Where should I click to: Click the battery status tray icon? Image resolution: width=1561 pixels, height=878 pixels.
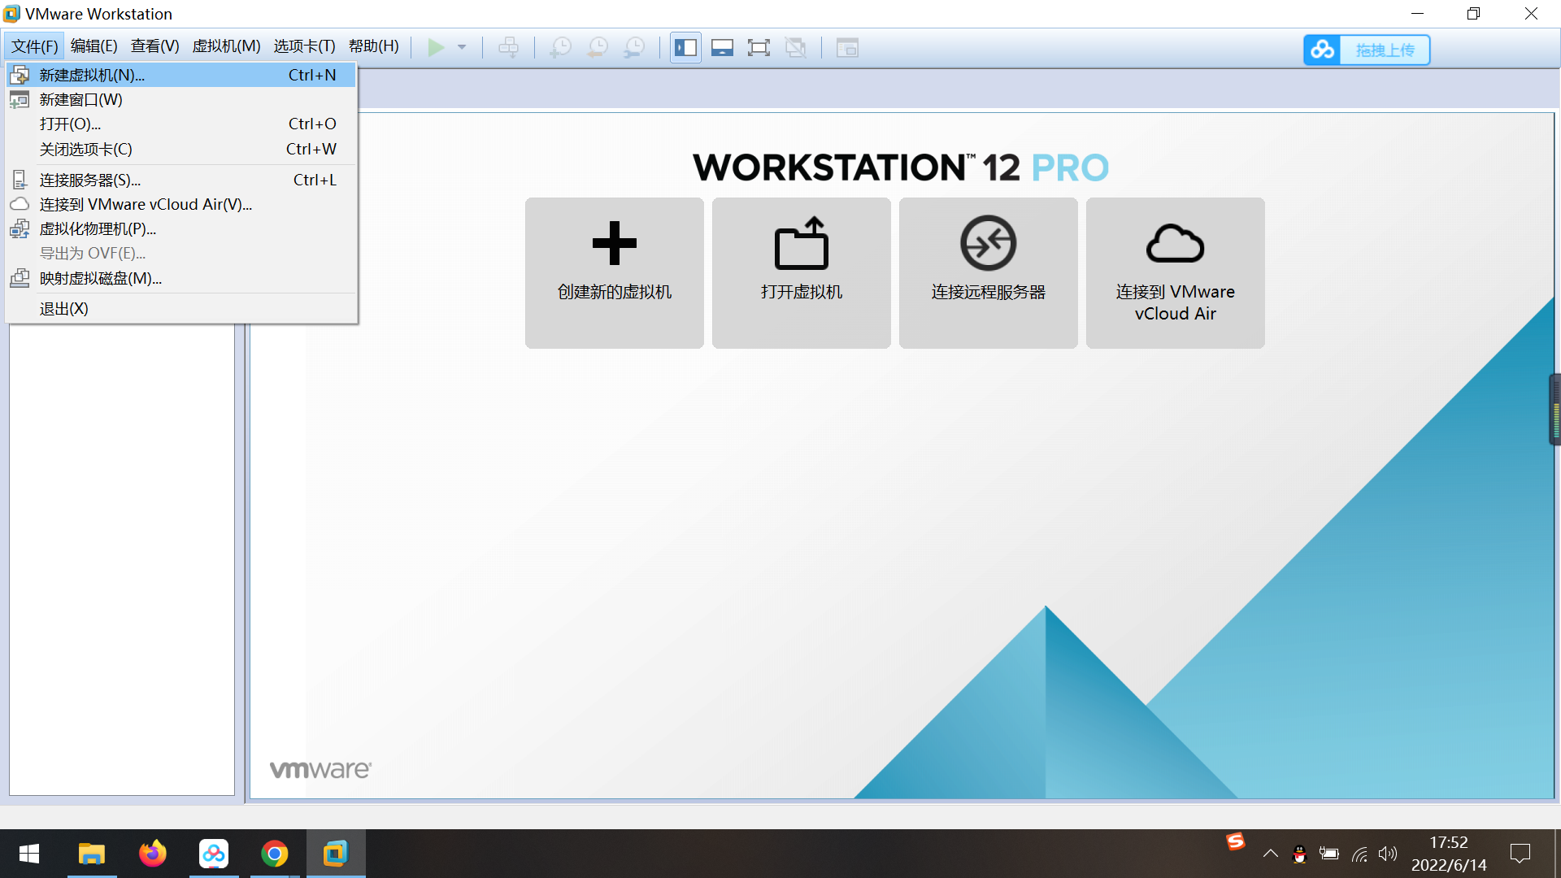tap(1329, 854)
